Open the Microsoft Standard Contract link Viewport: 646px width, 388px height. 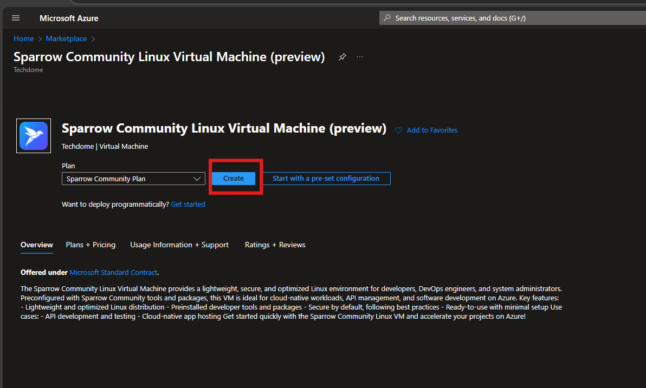113,272
